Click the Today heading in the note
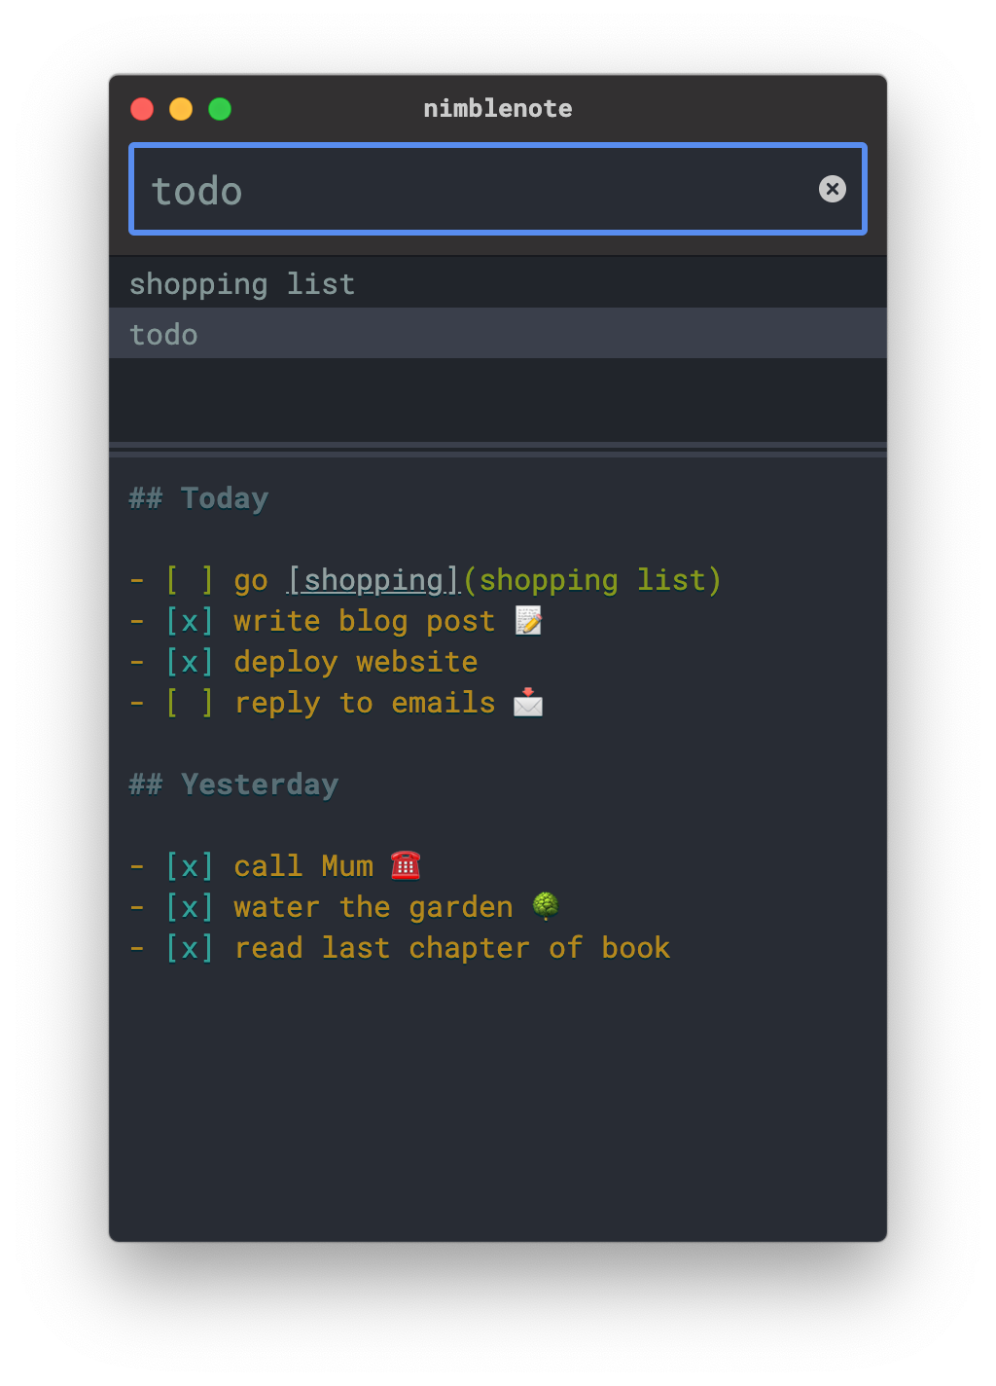This screenshot has height=1386, width=996. click(198, 497)
